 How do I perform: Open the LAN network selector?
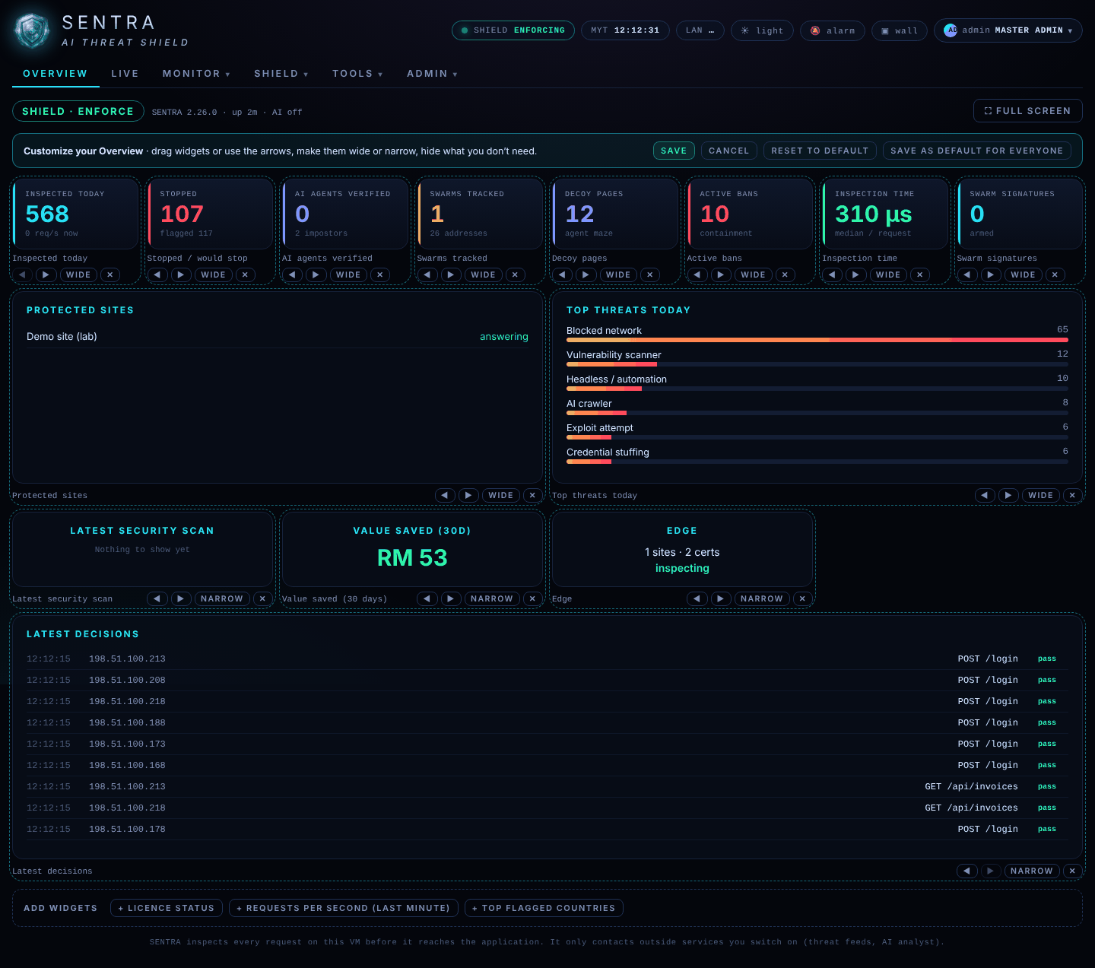point(700,30)
